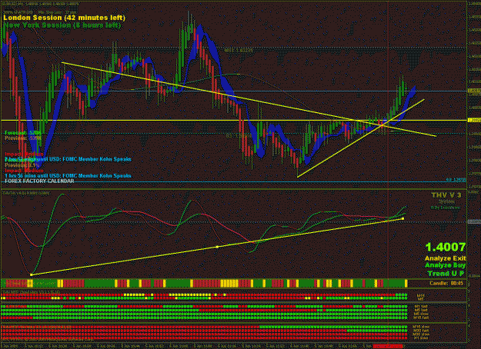Click the New York Session label
The height and width of the screenshot is (349, 481).
pyautogui.click(x=62, y=25)
